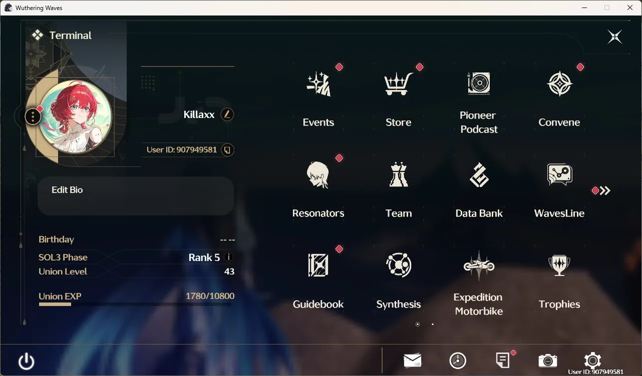Click the Rank 5 text
Viewport: 642px width, 376px height.
click(x=204, y=257)
